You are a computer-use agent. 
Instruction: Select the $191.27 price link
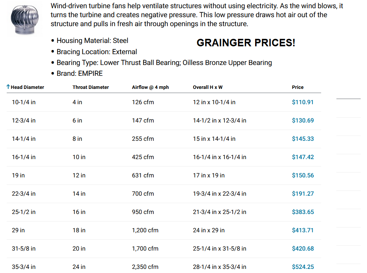(303, 193)
